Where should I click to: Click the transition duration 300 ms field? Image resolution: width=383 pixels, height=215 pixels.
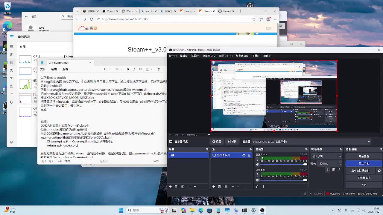coord(327,164)
